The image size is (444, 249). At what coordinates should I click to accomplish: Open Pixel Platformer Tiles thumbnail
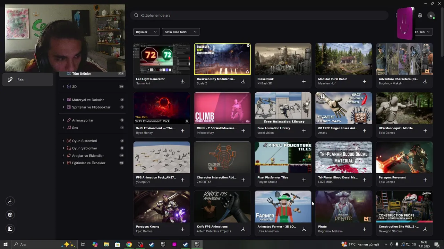tap(283, 157)
